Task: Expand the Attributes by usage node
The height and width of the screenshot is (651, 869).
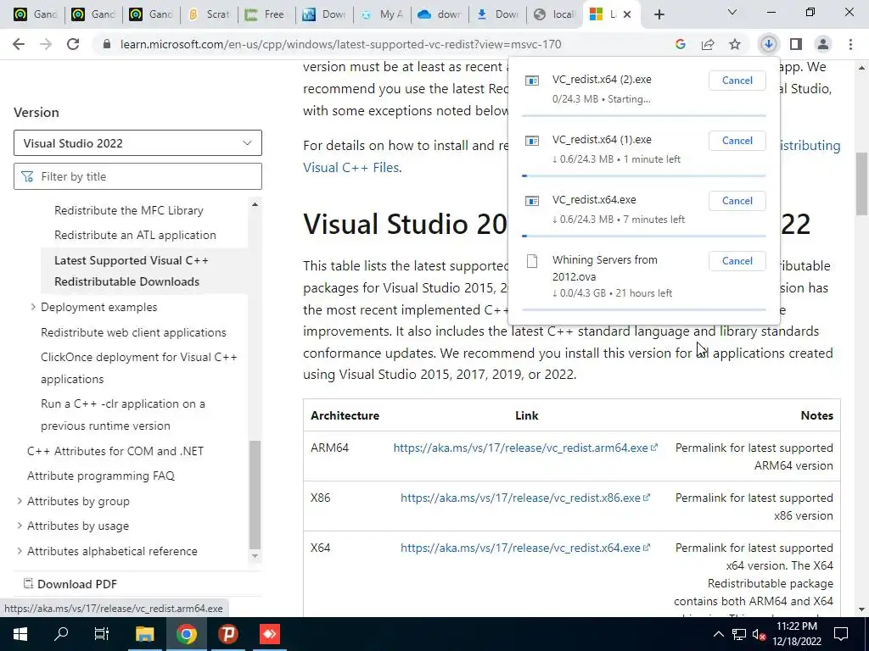Action: click(20, 526)
